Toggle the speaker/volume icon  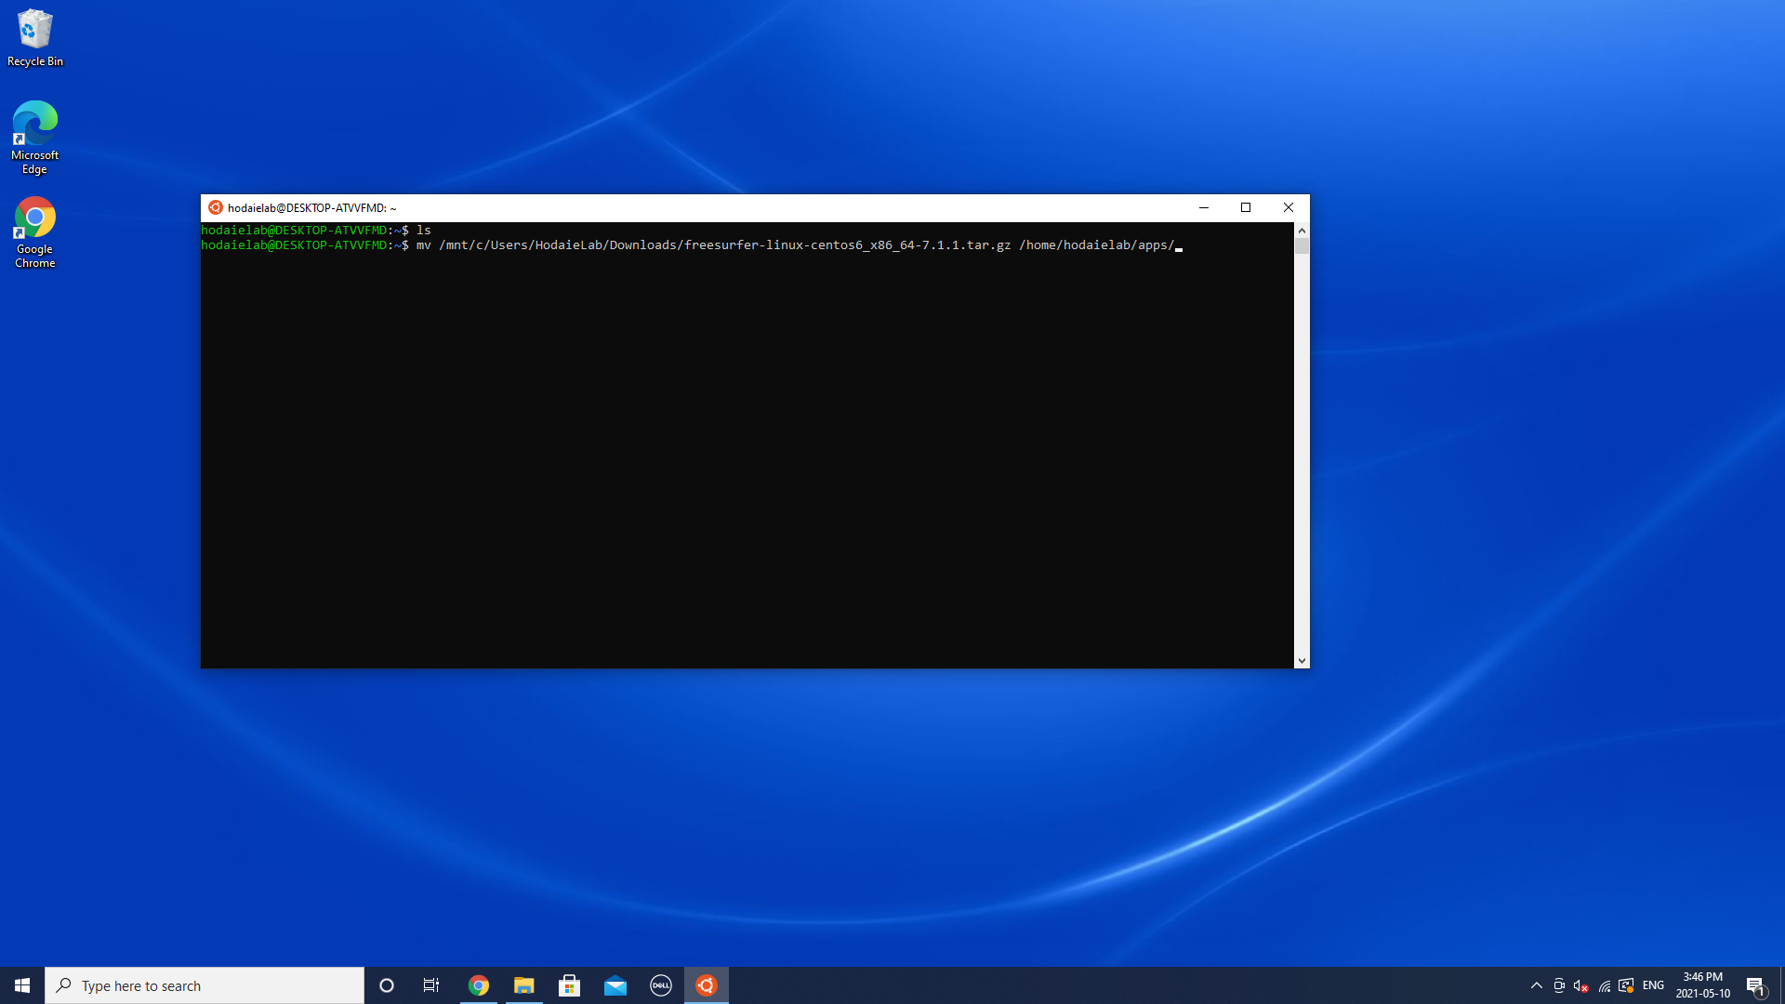[x=1580, y=985]
